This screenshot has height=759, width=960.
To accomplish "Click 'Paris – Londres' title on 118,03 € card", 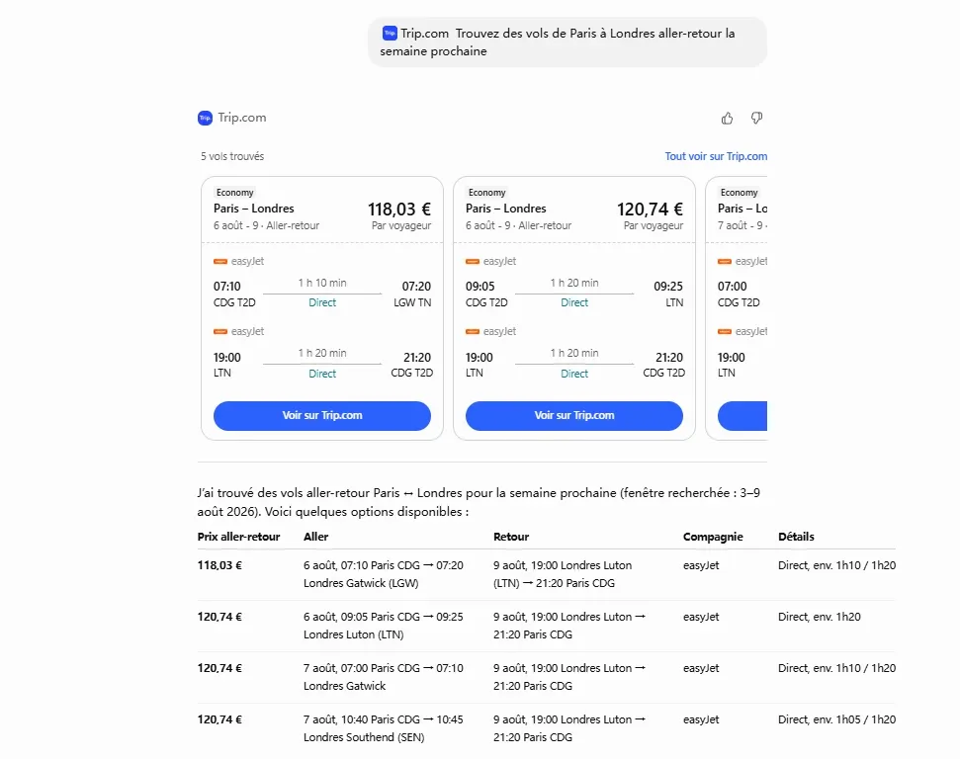I will tap(253, 209).
